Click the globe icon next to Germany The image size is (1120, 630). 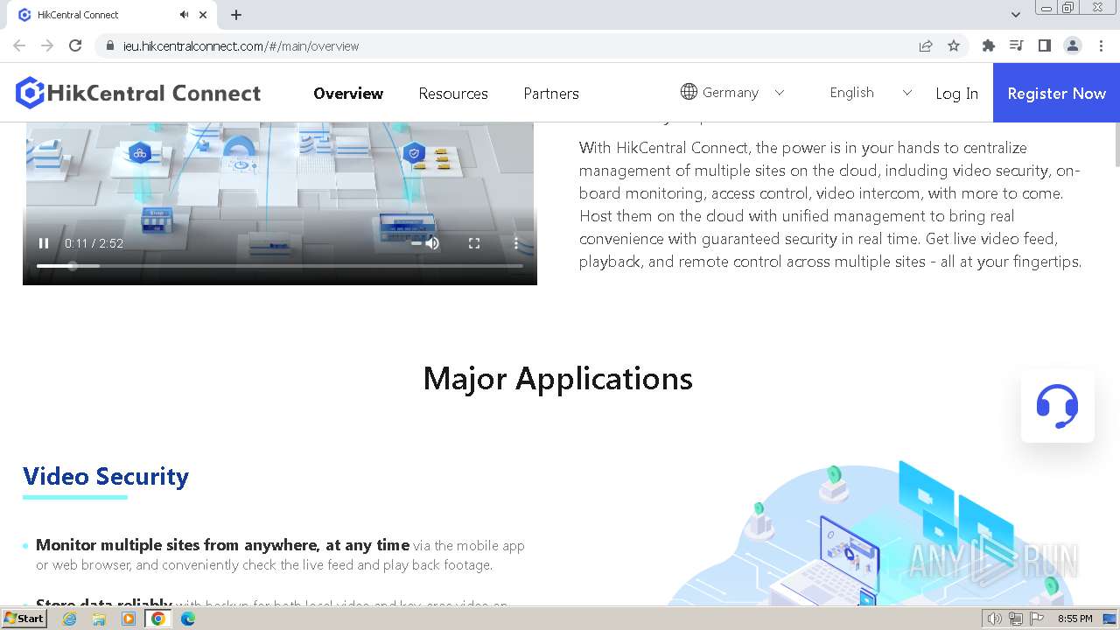(689, 92)
